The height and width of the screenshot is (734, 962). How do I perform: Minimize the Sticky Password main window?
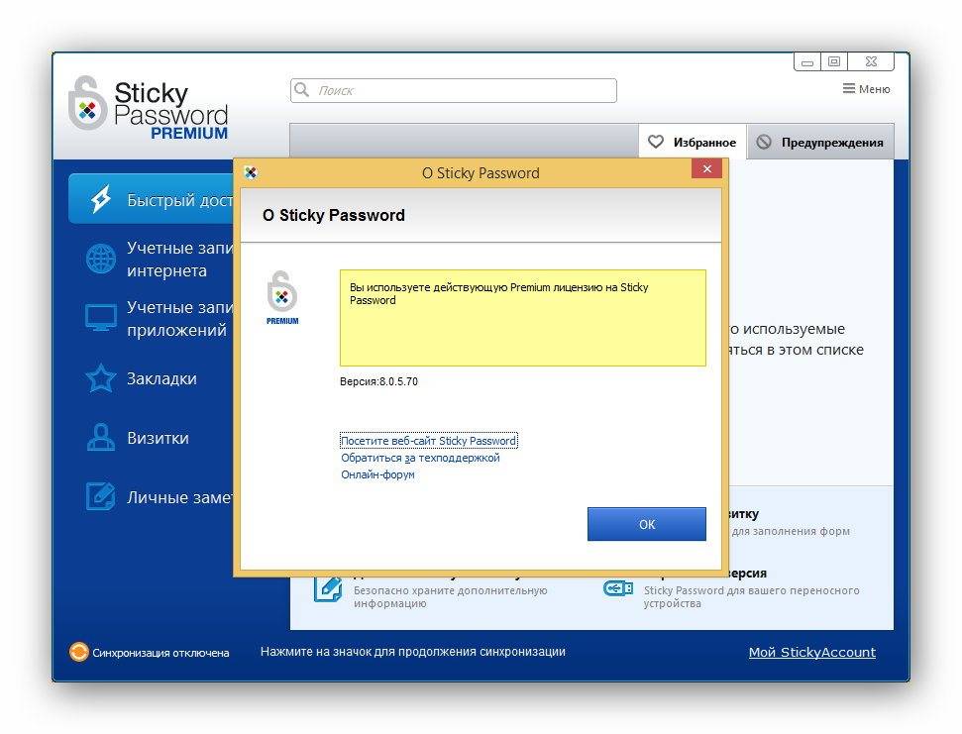(807, 62)
